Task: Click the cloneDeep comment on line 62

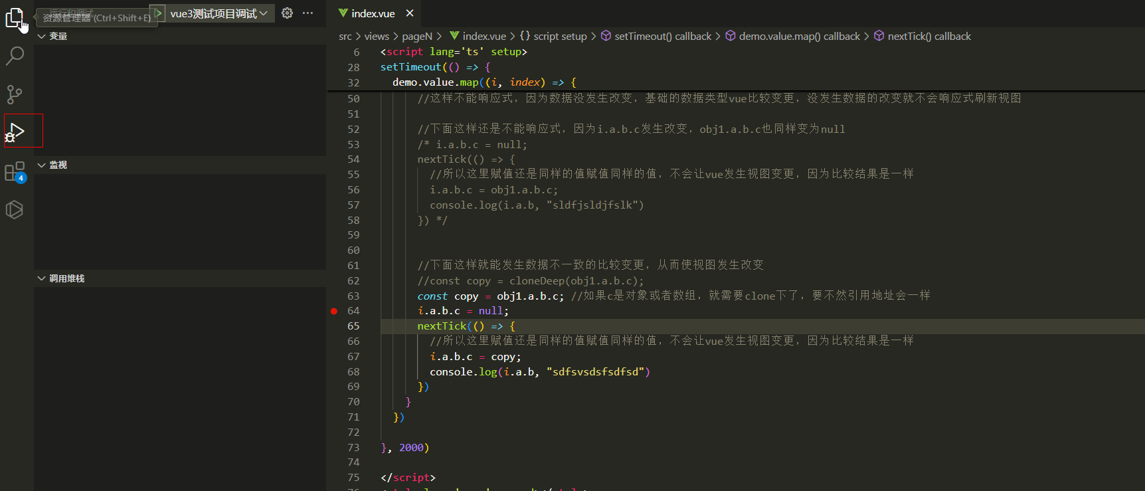Action: pos(531,281)
